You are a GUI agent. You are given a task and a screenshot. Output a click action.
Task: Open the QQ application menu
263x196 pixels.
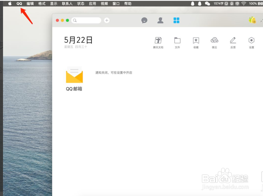click(19, 4)
